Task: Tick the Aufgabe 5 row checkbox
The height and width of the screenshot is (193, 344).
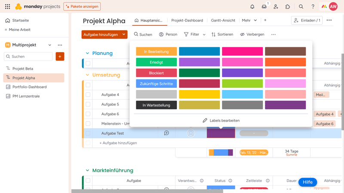Action: 88,104
